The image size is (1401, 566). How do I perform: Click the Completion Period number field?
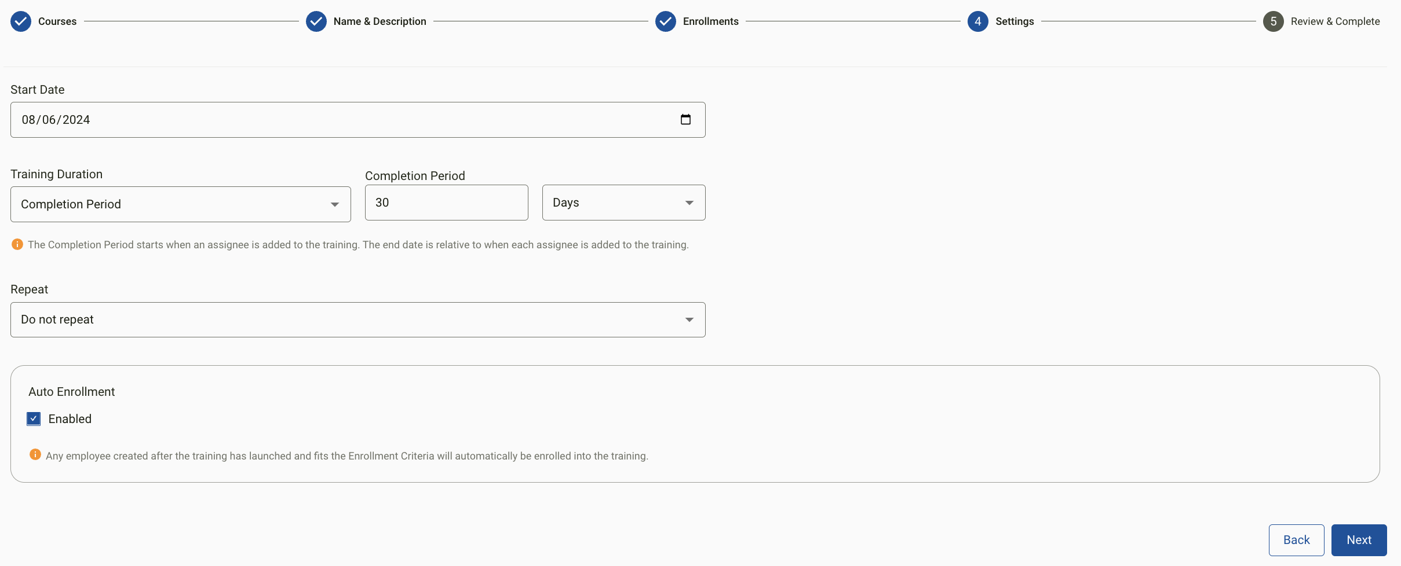[x=447, y=203]
